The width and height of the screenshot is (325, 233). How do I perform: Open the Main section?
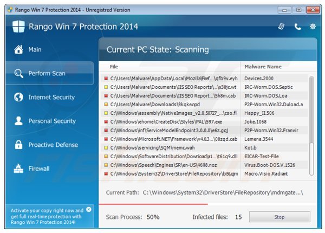(50, 49)
